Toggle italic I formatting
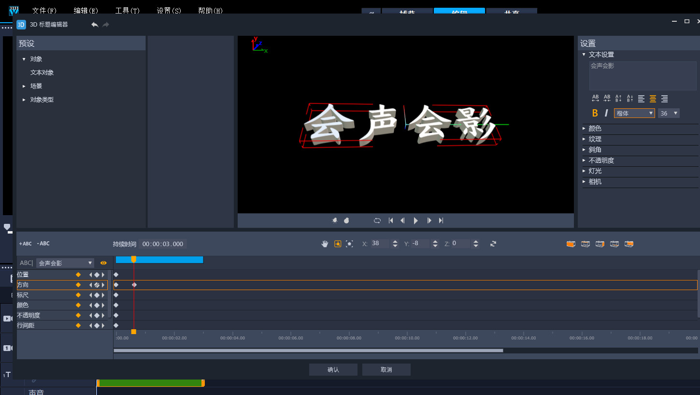 coord(606,113)
